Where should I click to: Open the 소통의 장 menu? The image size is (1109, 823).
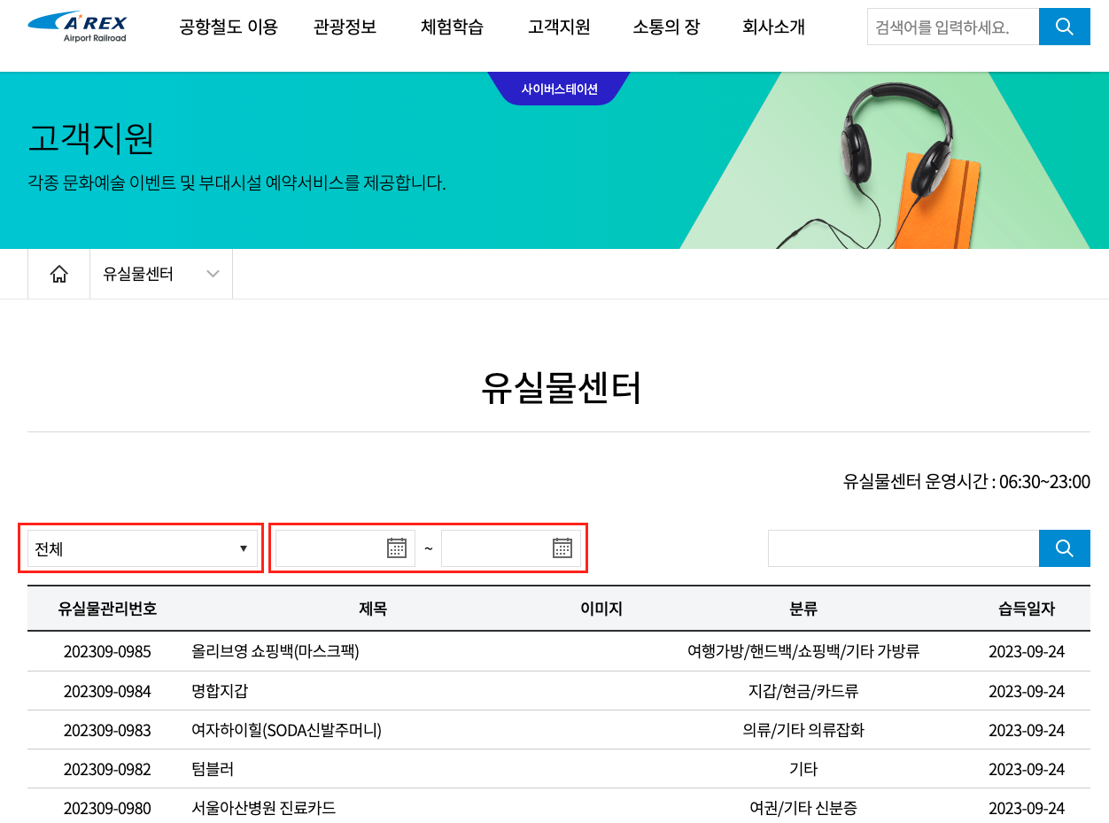point(666,27)
